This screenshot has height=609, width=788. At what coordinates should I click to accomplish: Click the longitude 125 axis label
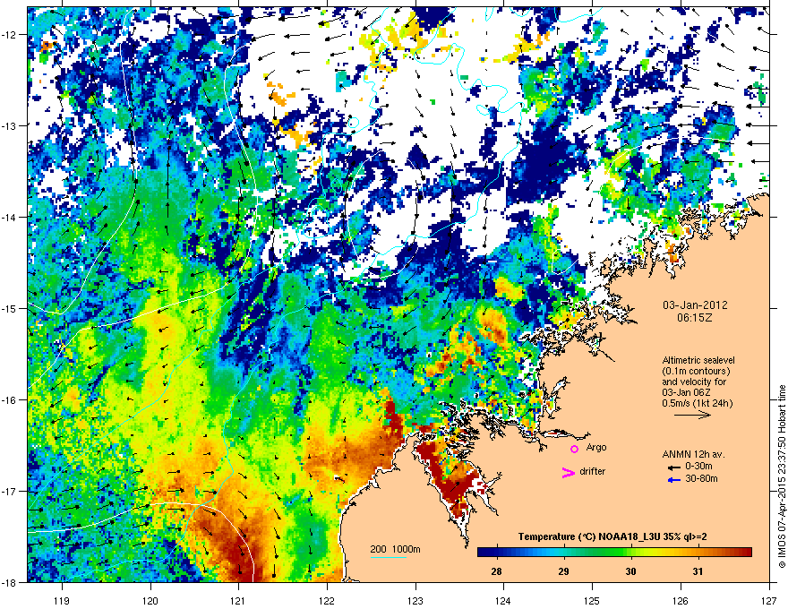[592, 600]
